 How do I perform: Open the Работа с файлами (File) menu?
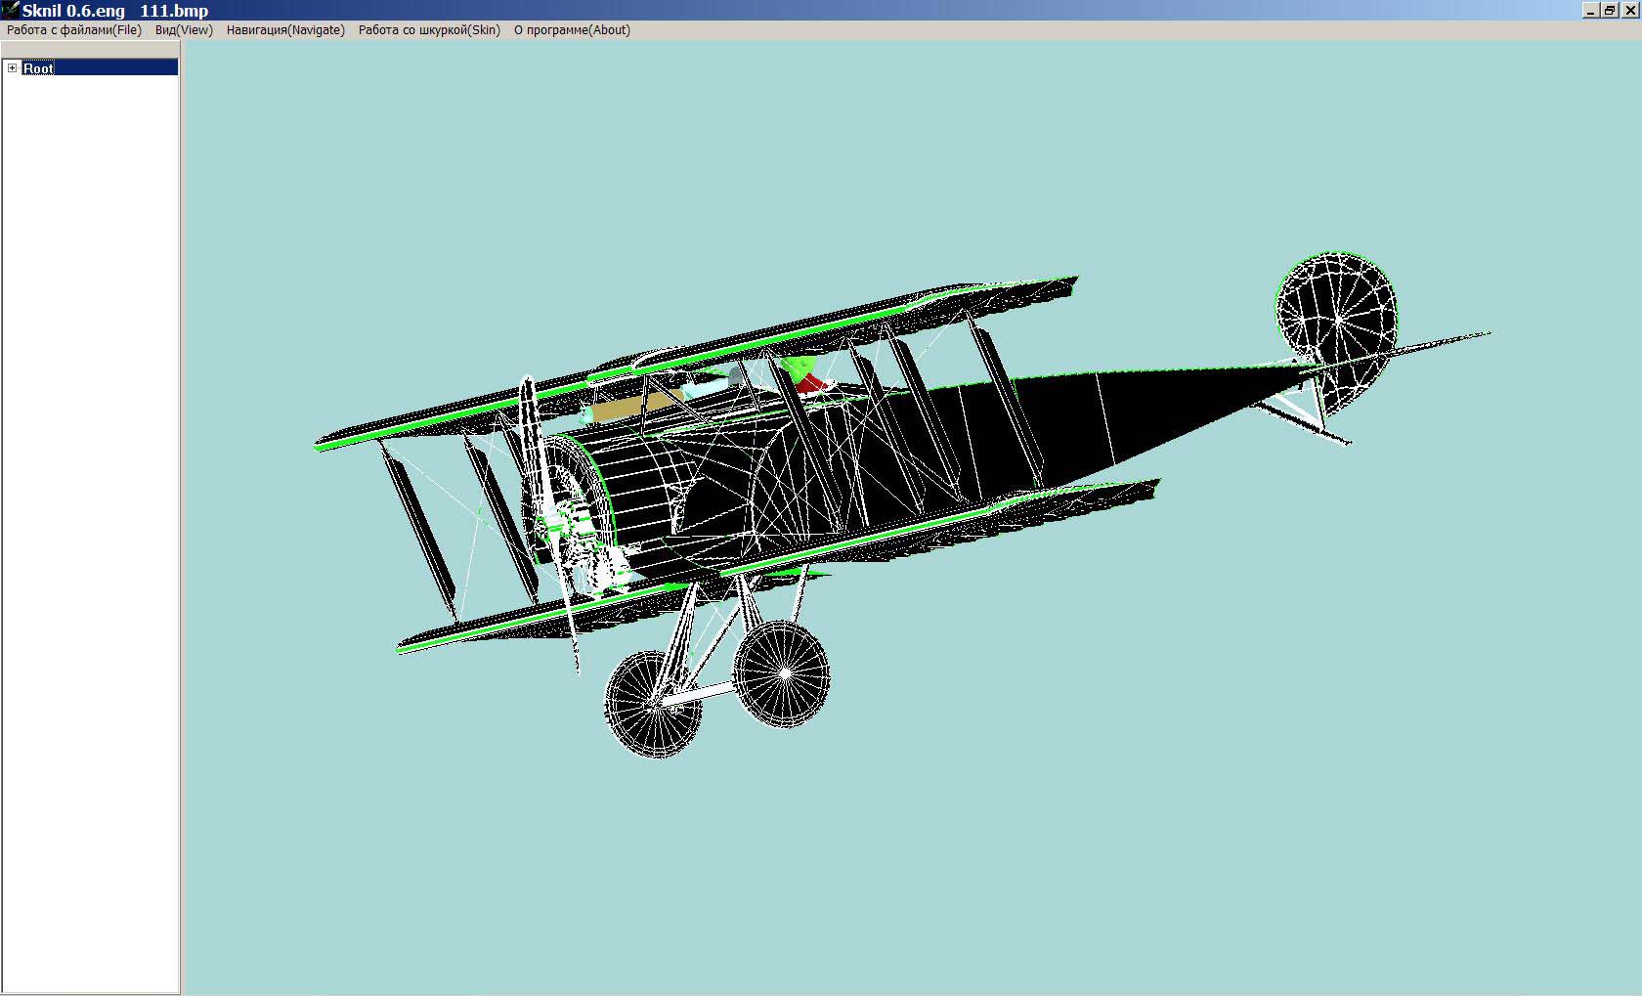[x=74, y=30]
